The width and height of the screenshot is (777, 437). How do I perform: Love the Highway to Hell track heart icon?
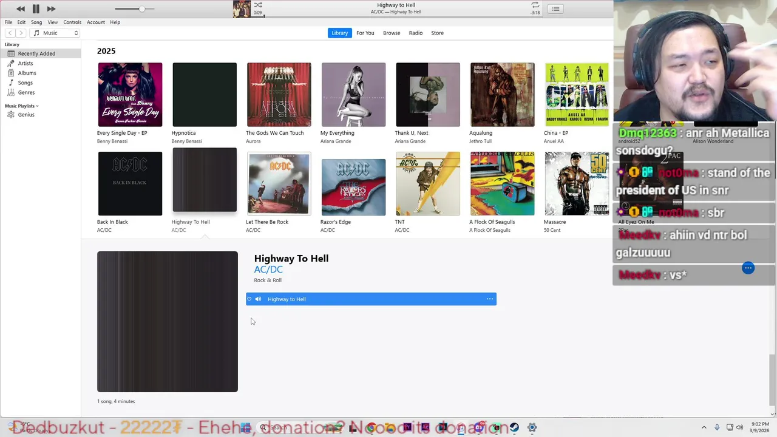point(249,299)
